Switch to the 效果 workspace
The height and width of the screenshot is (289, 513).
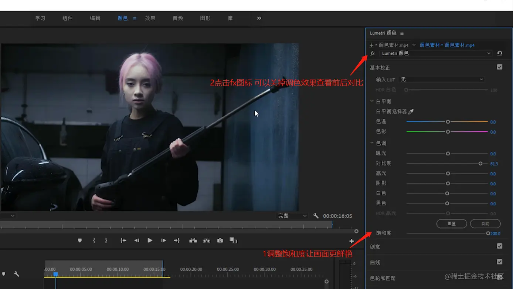pos(150,18)
